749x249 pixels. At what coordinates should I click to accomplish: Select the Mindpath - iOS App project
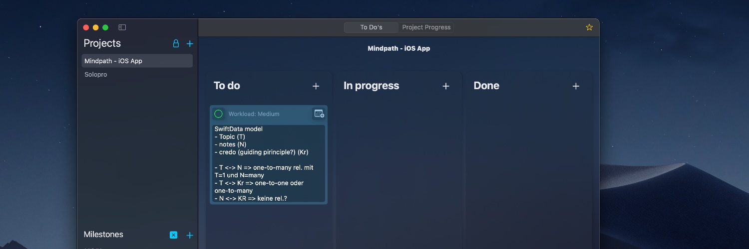137,61
